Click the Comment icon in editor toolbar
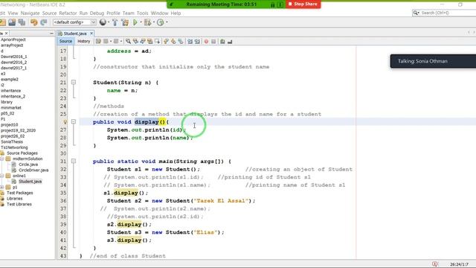 click(x=222, y=42)
